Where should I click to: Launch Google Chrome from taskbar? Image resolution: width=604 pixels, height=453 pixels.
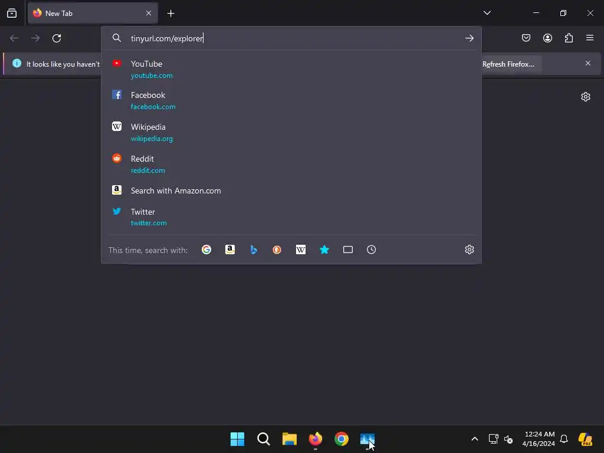pos(342,439)
